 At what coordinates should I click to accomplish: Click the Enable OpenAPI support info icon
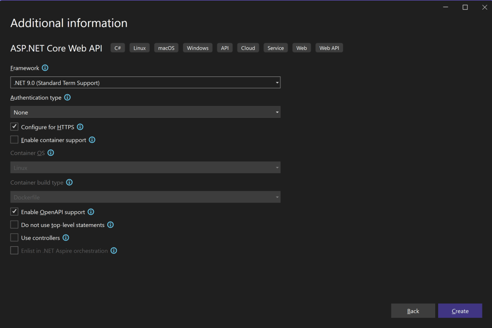pyautogui.click(x=91, y=212)
